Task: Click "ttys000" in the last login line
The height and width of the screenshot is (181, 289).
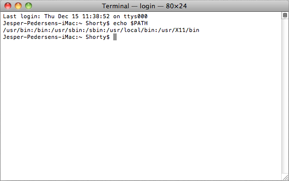Action: coord(135,16)
